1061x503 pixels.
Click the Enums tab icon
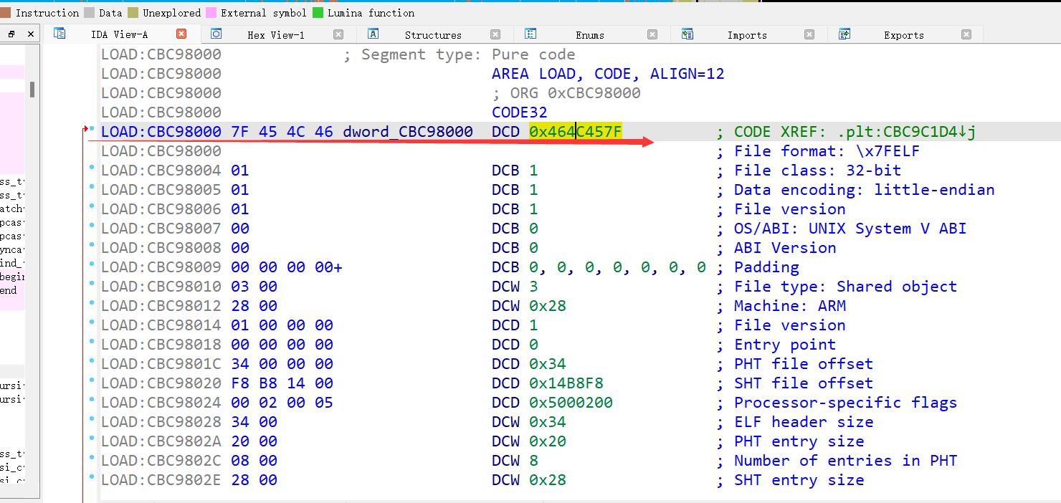pos(530,34)
